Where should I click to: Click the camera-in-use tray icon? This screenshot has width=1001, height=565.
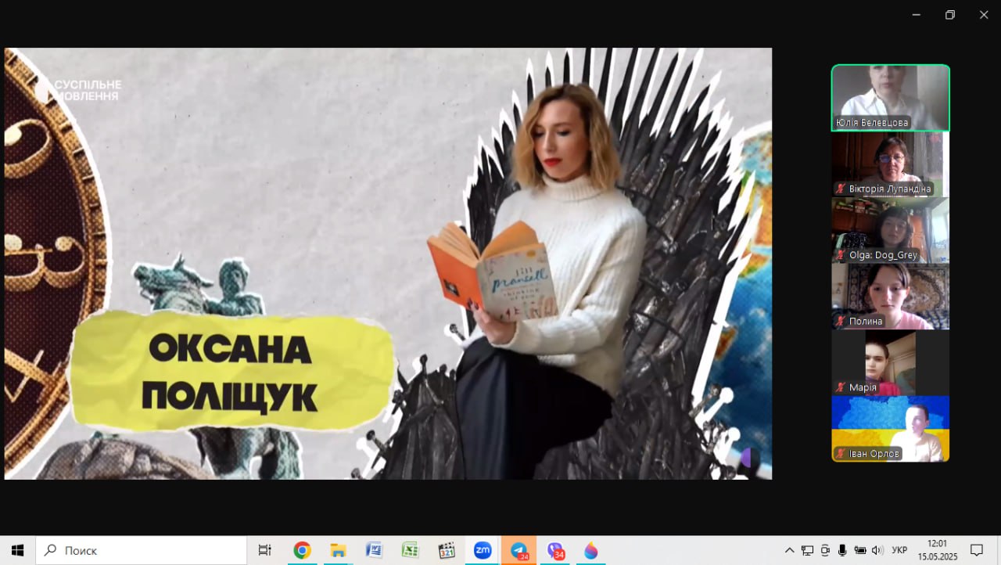pos(825,550)
